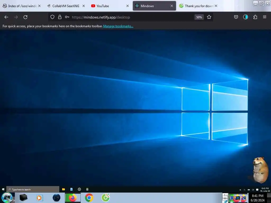Viewport: 271px width, 203px height.
Task: Open File Explorer in the Mindows taskbar
Action: click(x=64, y=189)
